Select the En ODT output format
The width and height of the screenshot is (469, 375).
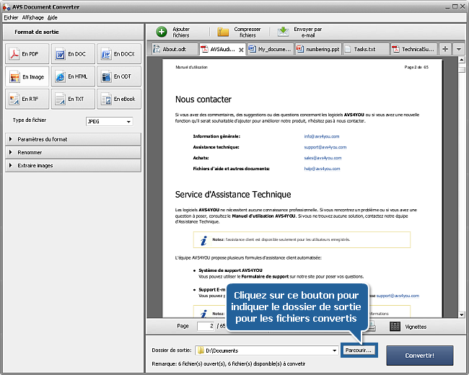click(119, 76)
